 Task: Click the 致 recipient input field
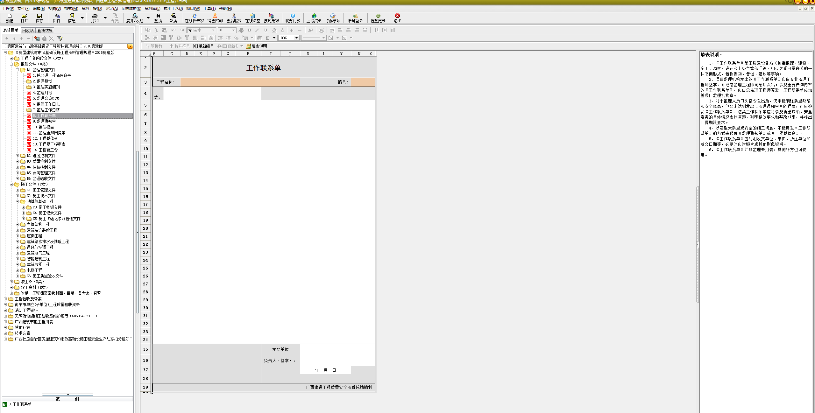point(212,94)
